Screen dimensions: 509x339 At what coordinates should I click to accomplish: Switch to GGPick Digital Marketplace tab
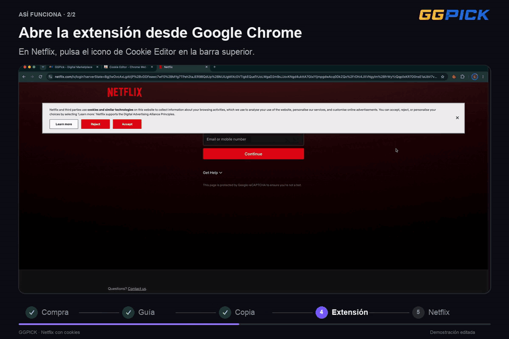point(73,67)
